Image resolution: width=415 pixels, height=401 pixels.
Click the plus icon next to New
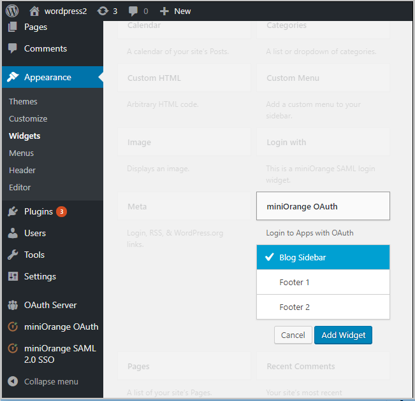tap(164, 11)
